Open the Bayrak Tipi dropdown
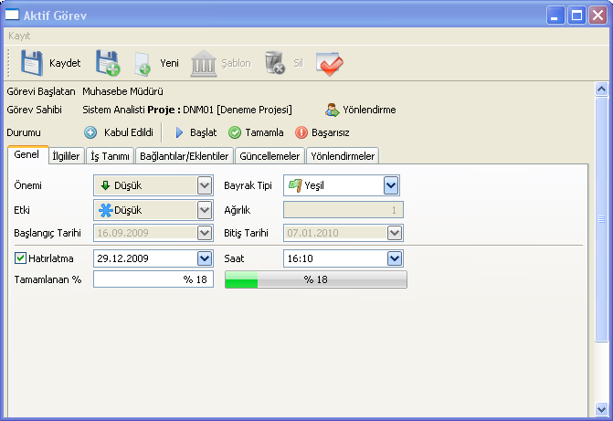613x421 pixels. [x=391, y=185]
